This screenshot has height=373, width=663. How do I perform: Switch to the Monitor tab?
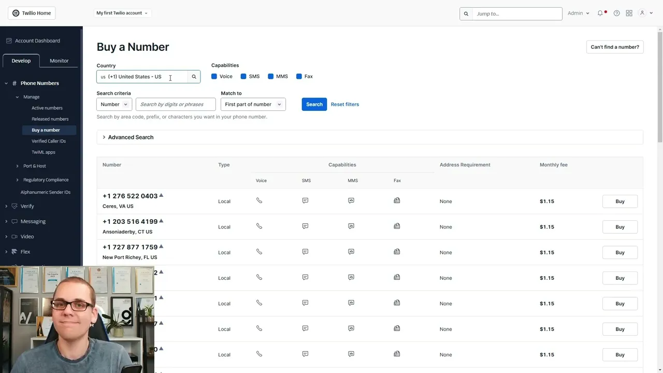59,61
